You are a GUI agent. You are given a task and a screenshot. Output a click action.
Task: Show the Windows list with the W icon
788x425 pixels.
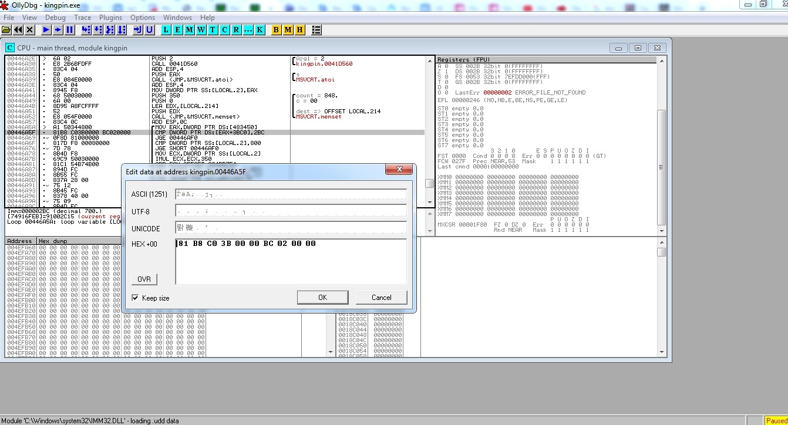point(201,29)
